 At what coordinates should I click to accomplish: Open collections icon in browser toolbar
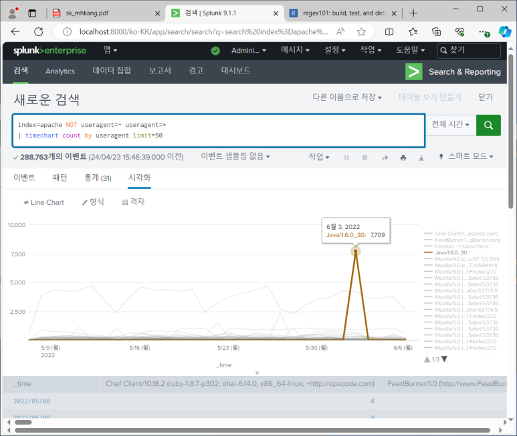tap(437, 31)
